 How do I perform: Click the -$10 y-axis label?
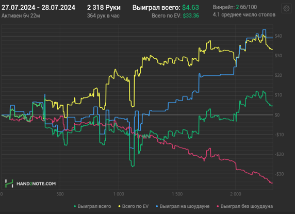[279, 135]
